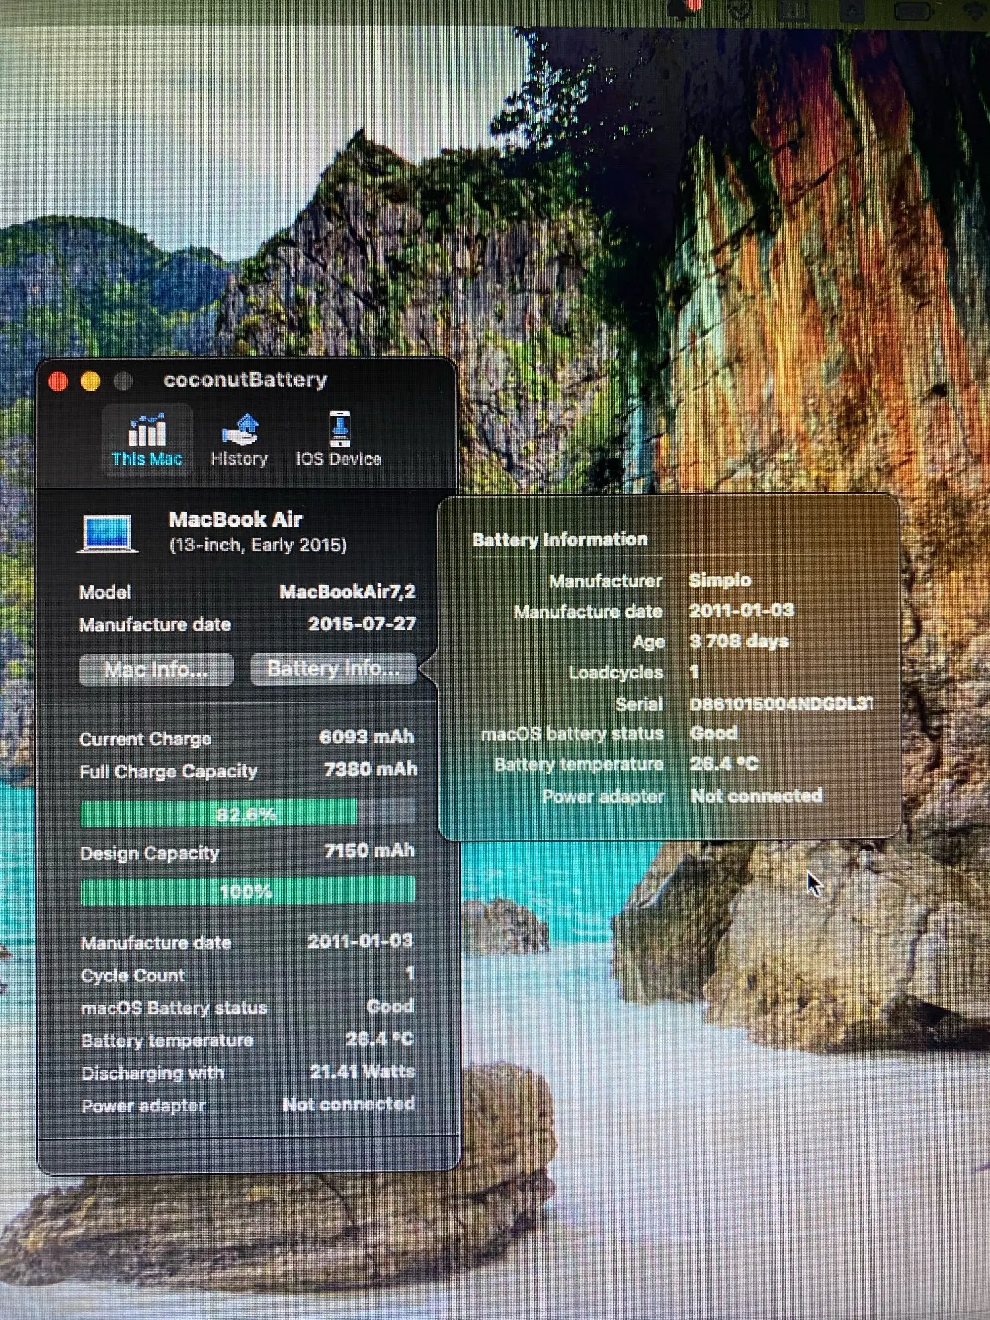
Task: Click Good in the Battery Information popover
Action: (713, 733)
